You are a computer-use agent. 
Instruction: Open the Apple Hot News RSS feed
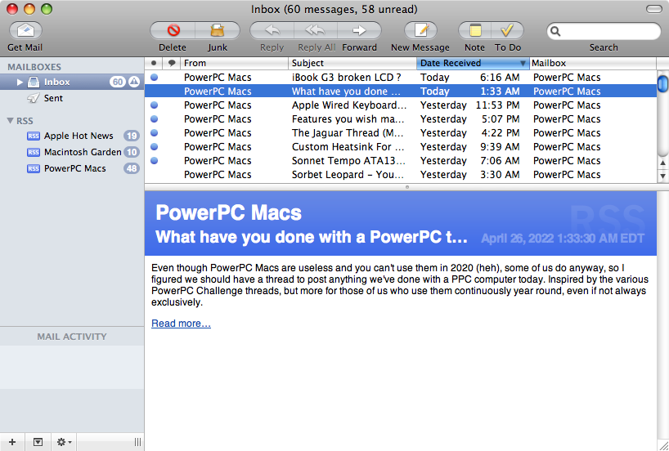point(72,136)
